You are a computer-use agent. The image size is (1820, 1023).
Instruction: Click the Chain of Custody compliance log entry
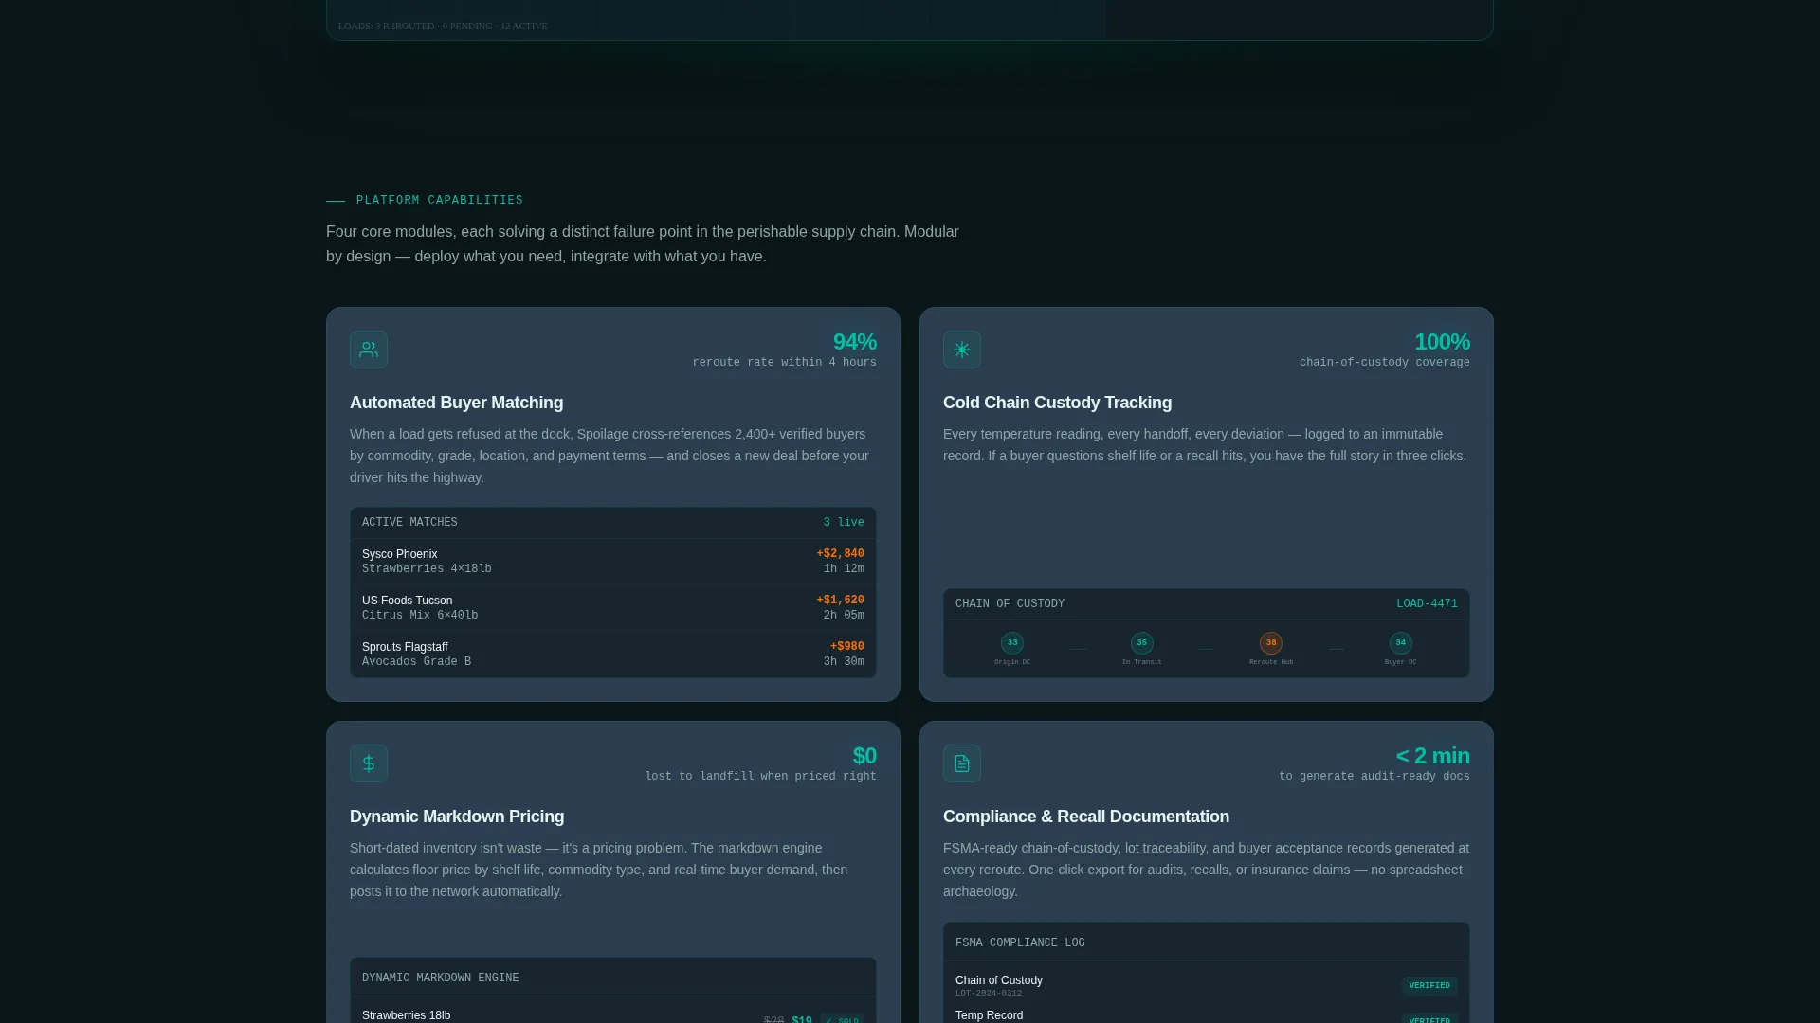pos(1207,986)
